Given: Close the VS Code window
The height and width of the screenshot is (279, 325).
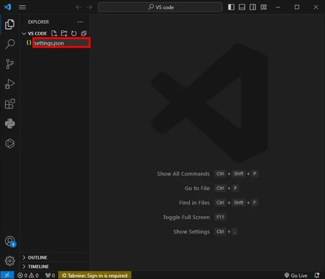Looking at the screenshot, I should point(316,7).
